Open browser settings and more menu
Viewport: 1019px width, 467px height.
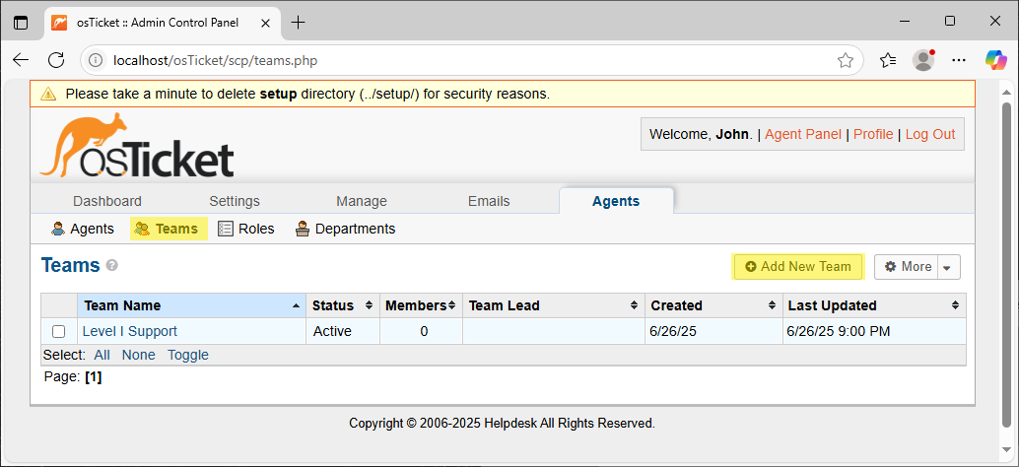(x=959, y=60)
